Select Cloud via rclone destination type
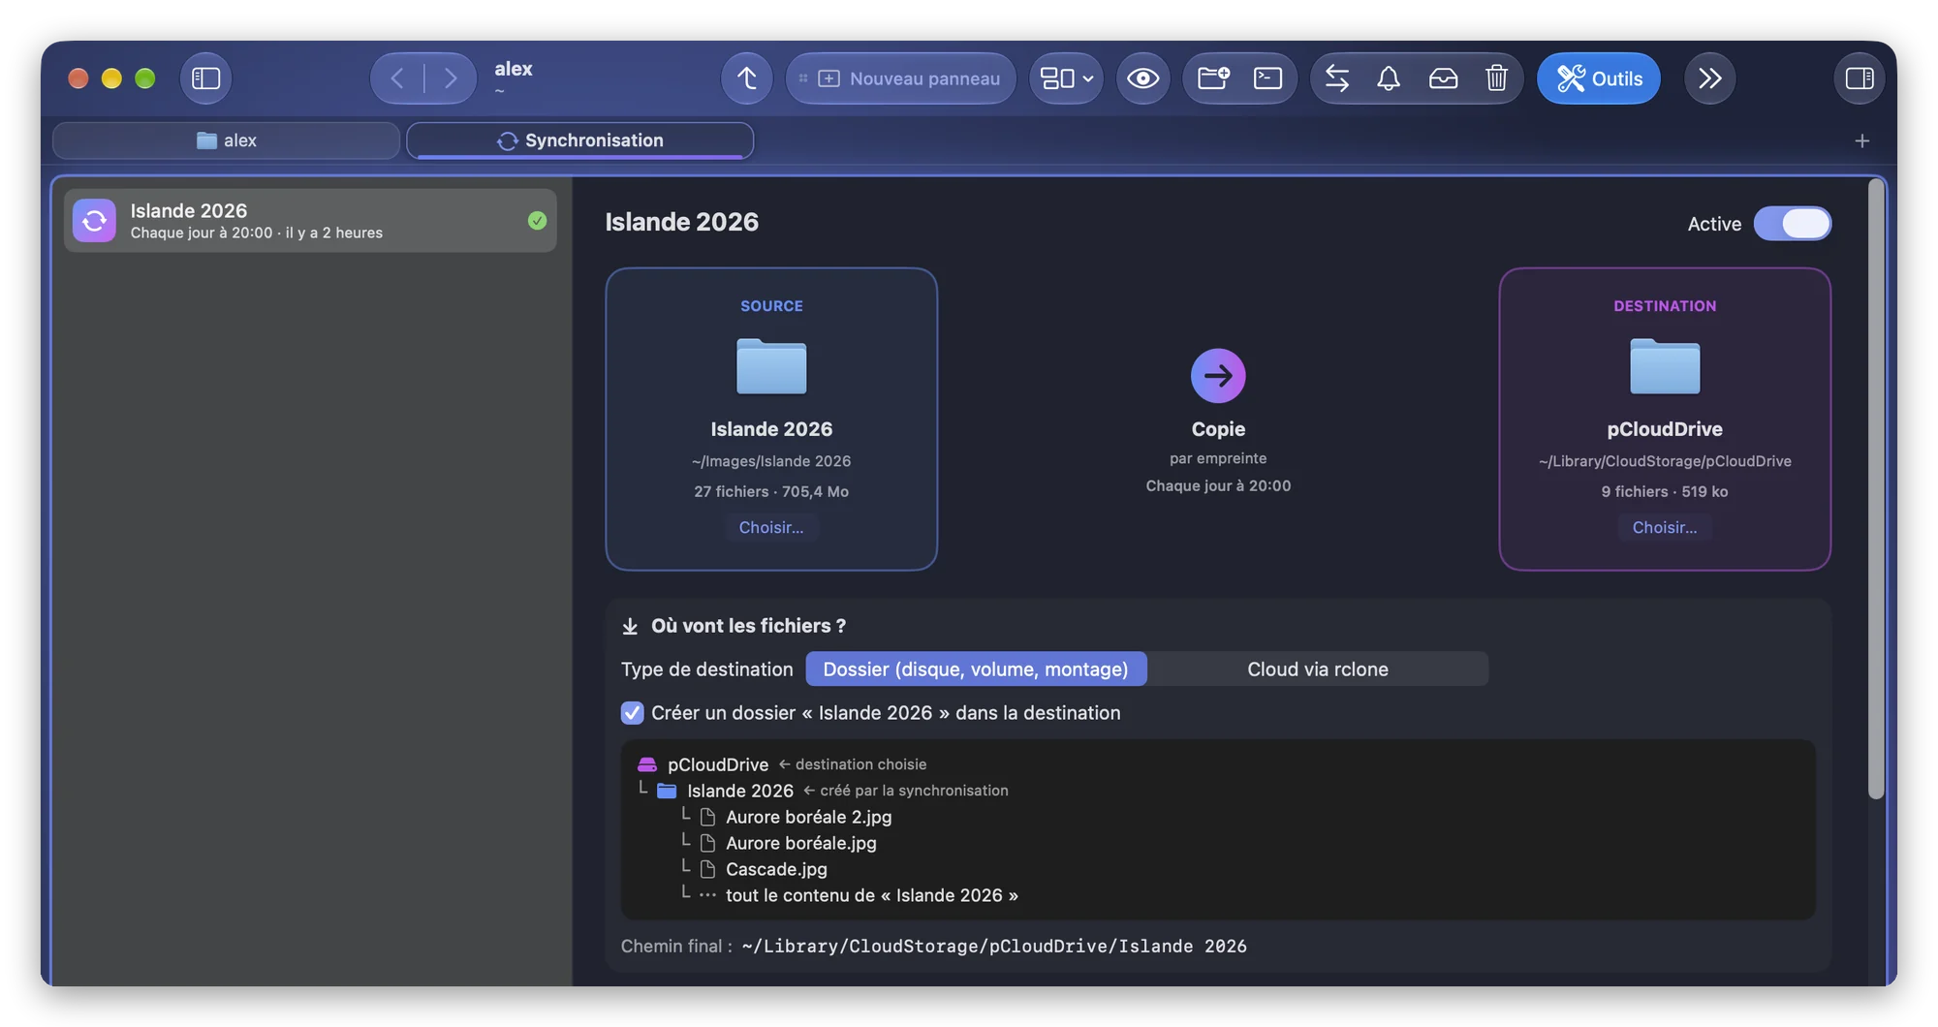Screen dimensions: 1938x1027 (1317, 669)
